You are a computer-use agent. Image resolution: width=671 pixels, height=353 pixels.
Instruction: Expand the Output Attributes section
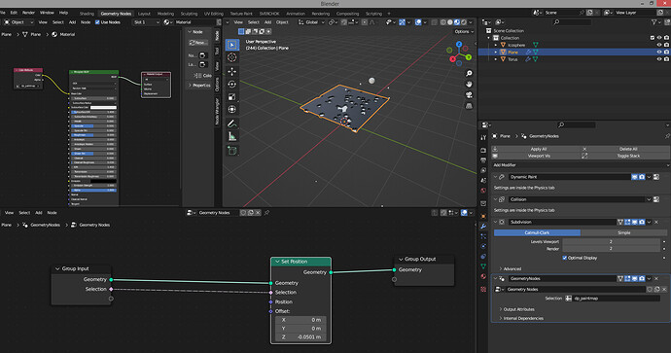(x=518, y=309)
